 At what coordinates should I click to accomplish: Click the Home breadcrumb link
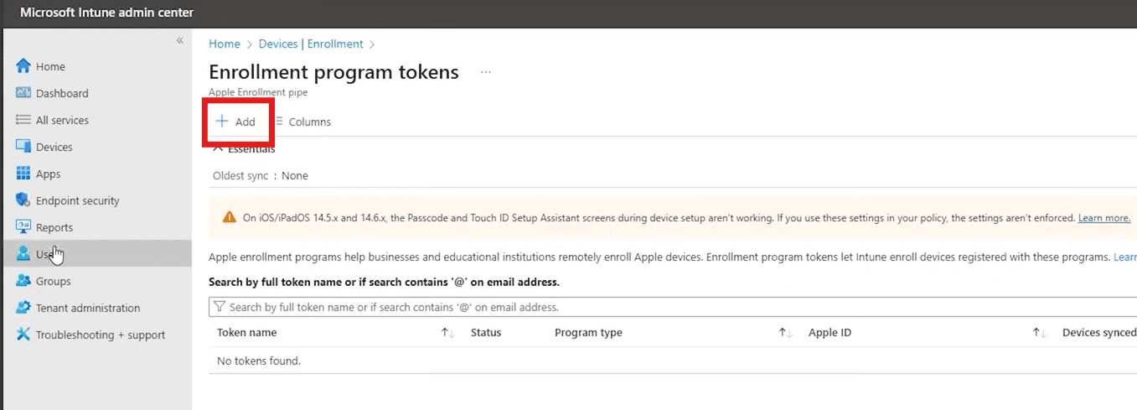point(224,44)
